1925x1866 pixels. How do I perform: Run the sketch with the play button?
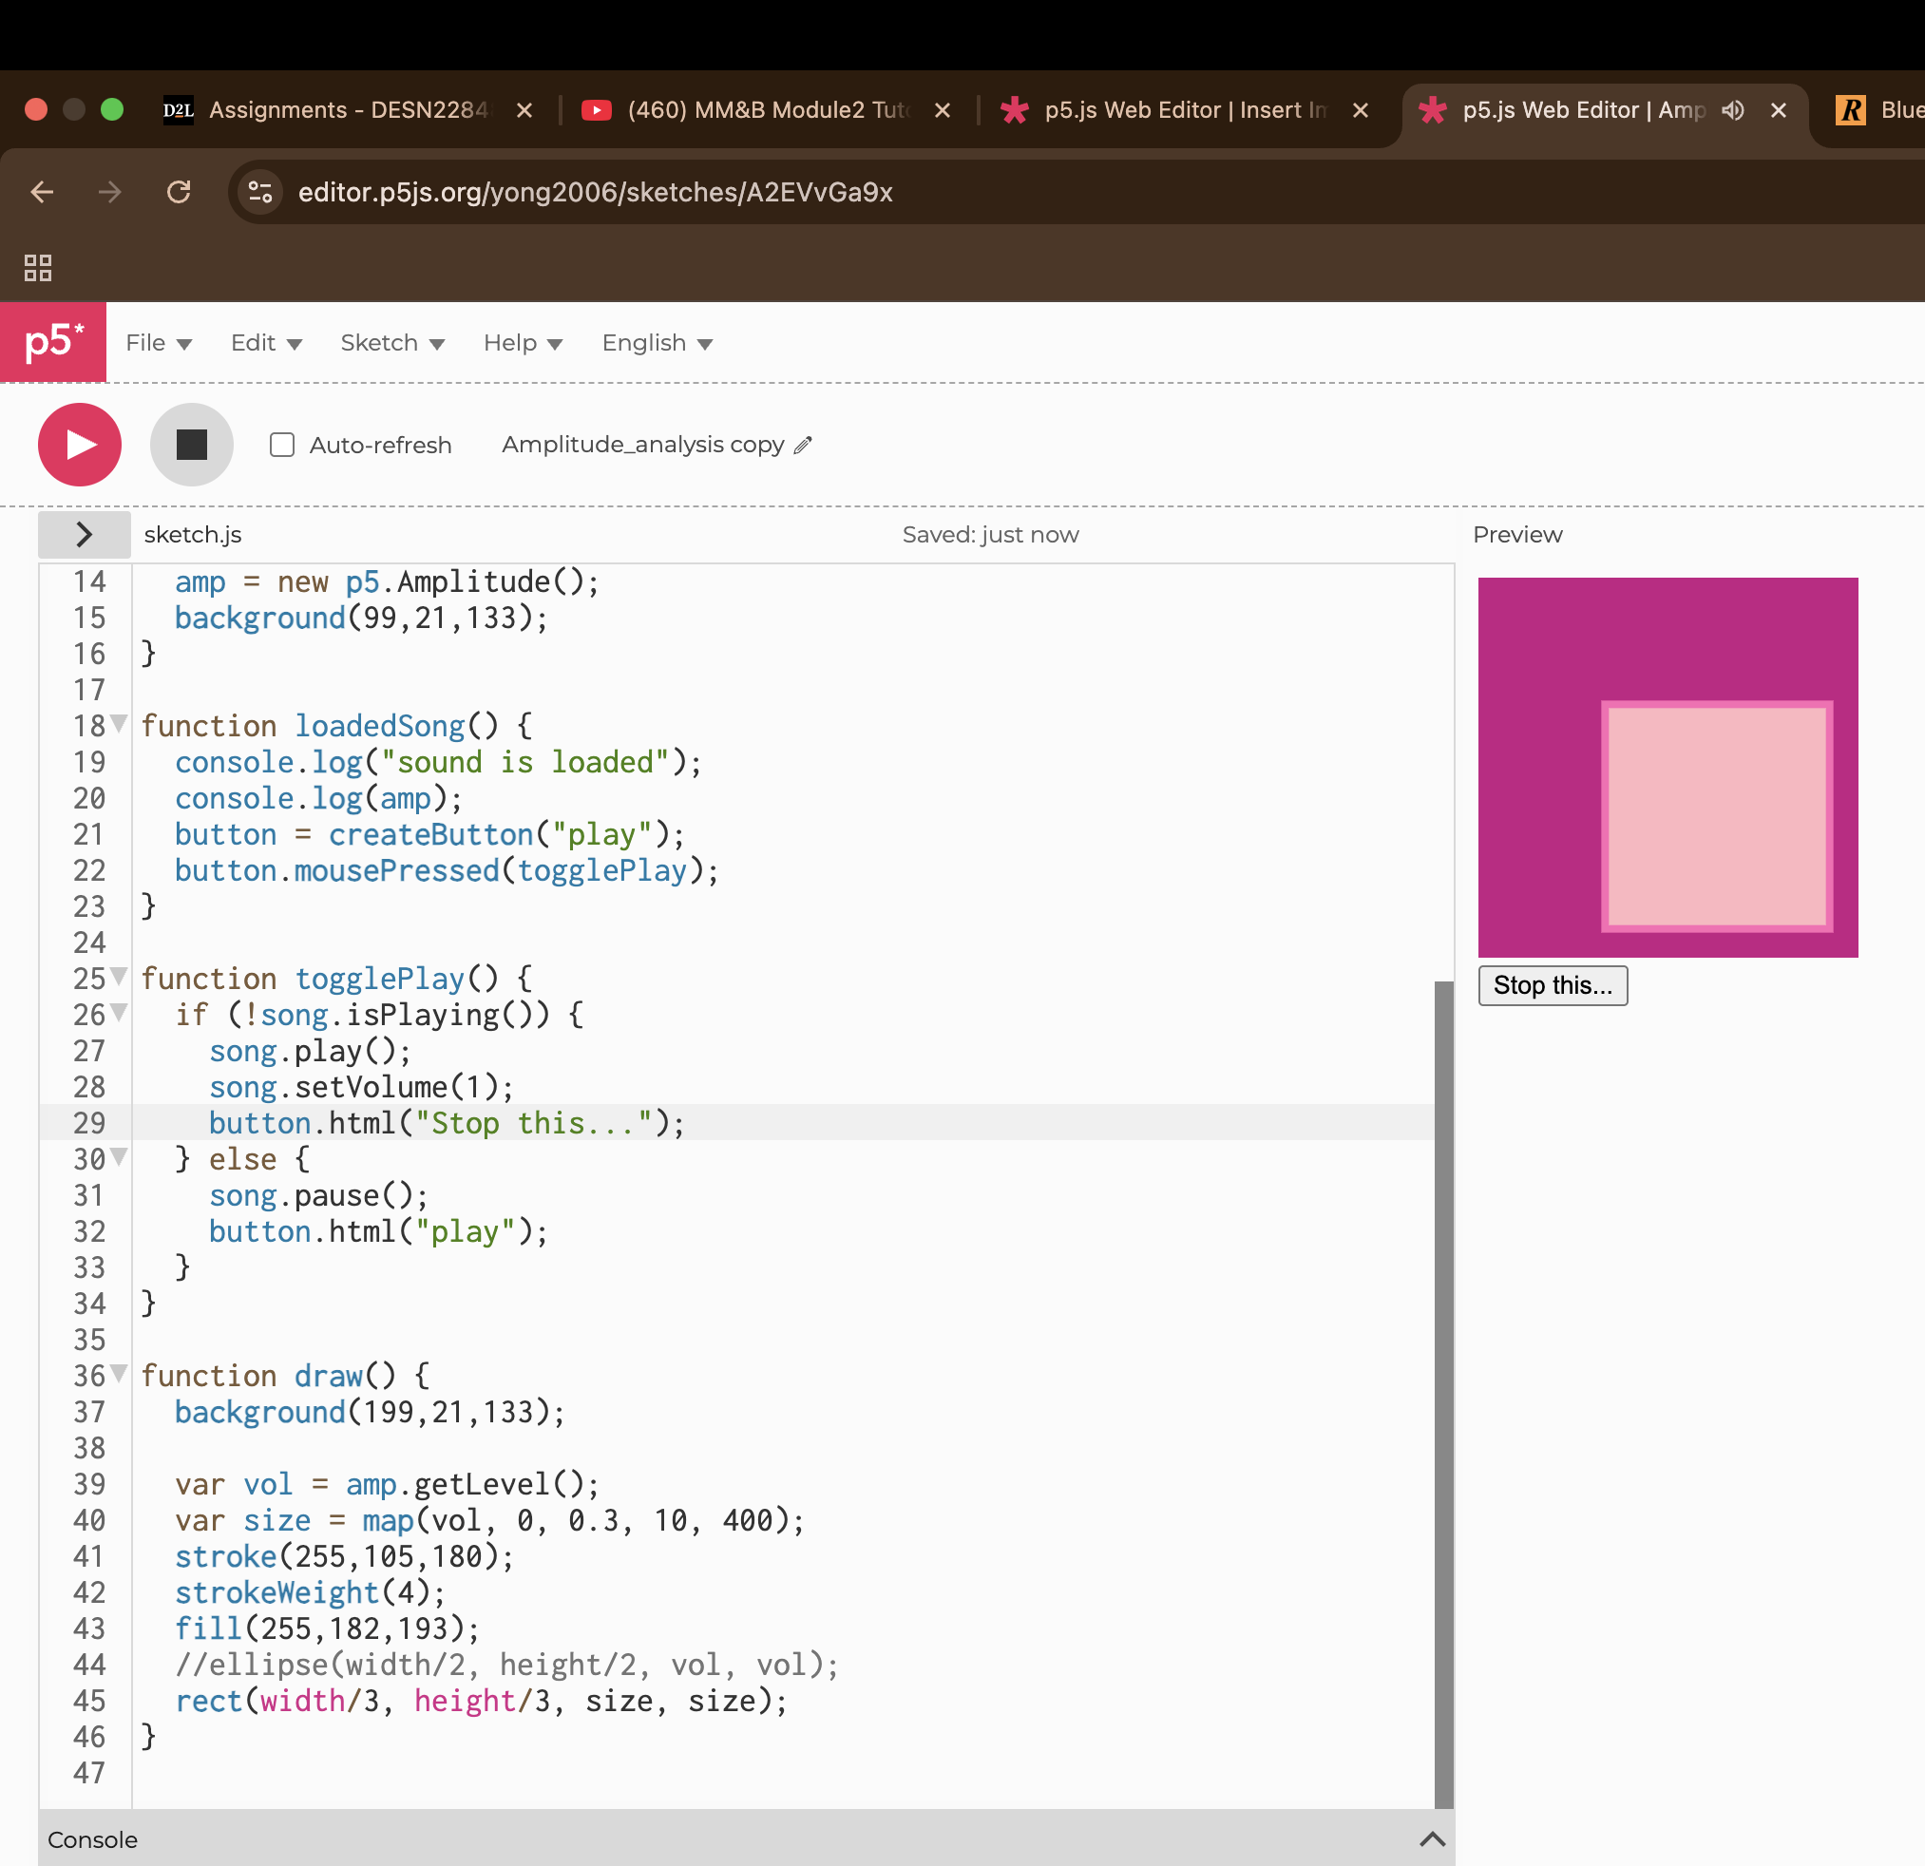[80, 445]
